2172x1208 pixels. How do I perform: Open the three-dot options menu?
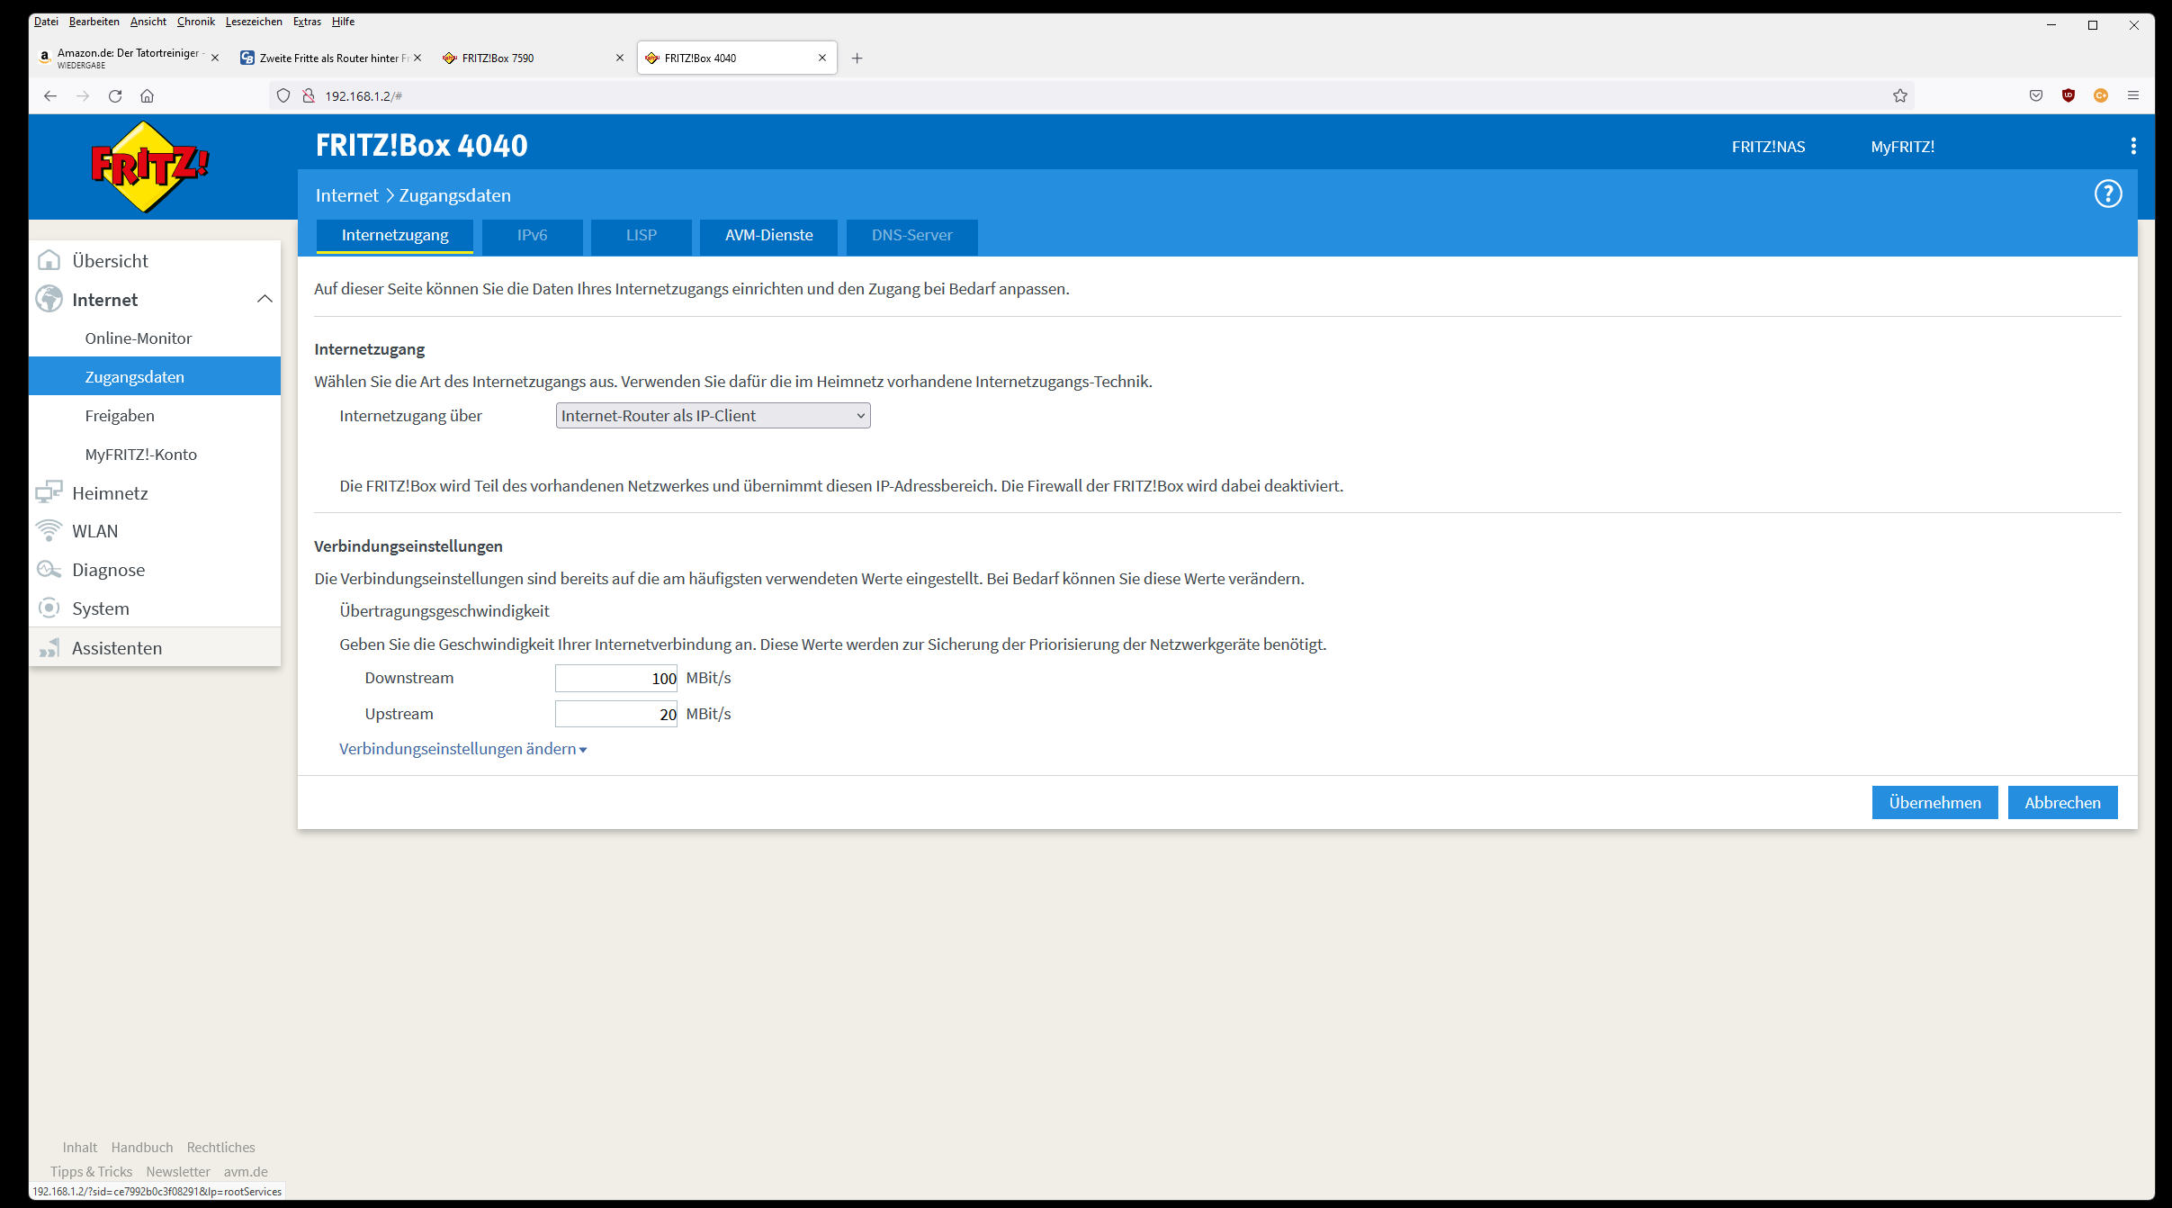click(x=2133, y=146)
